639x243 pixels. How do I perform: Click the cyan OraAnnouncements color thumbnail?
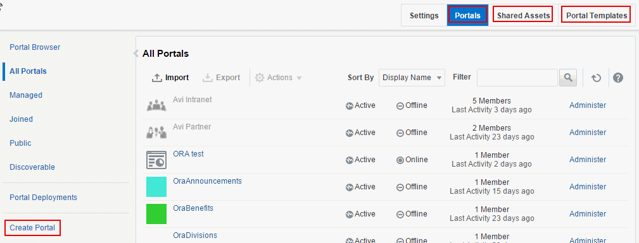point(156,187)
